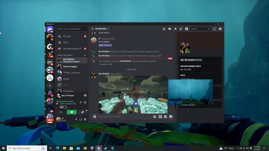
Task: Toggle noise suppression icon in voice panel
Action: (81, 102)
